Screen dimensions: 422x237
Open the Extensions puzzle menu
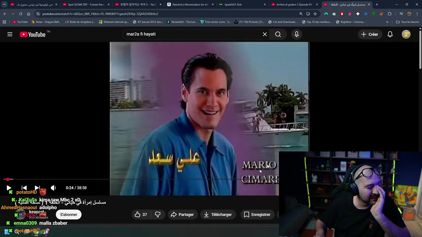point(389,14)
